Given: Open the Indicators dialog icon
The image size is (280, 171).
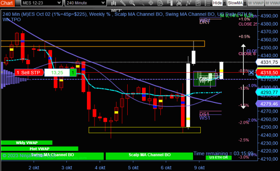Looking at the screenshot, I should (x=179, y=3).
